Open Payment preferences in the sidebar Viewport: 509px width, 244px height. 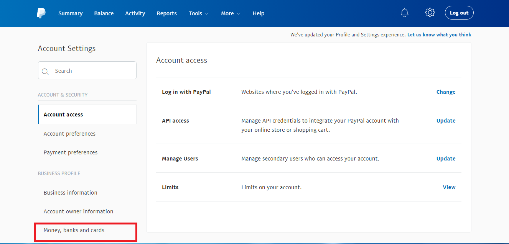(71, 152)
